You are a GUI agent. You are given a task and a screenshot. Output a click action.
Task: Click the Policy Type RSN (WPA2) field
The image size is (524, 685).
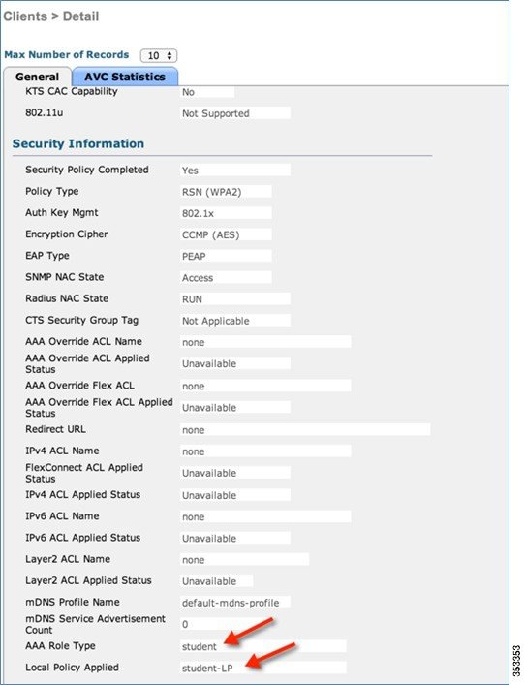(x=226, y=191)
